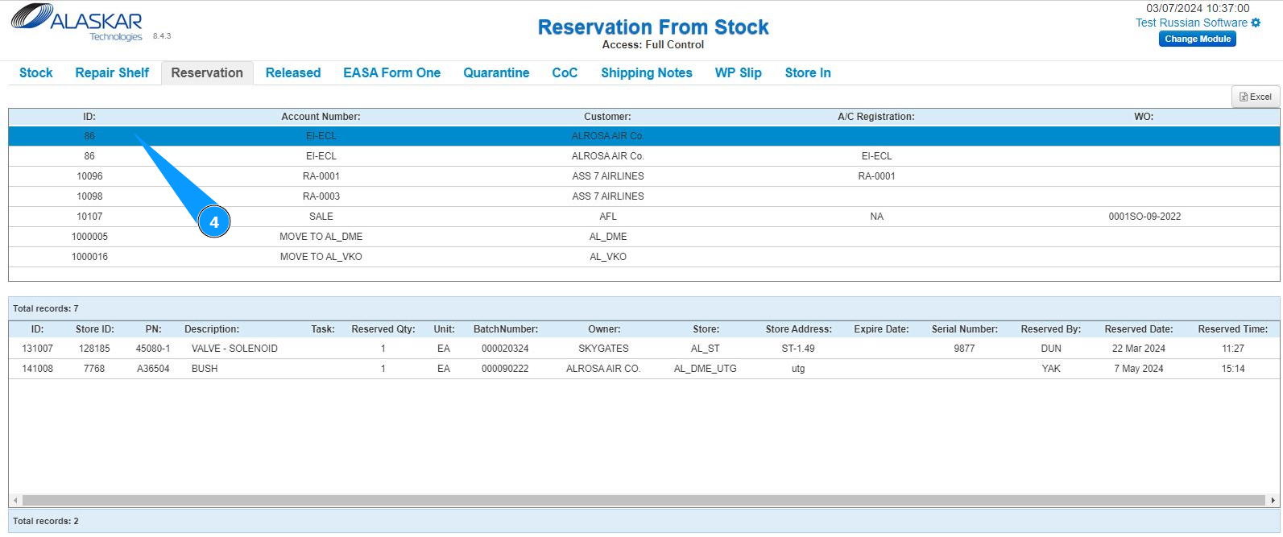Select the Shipping Notes tab
The width and height of the screenshot is (1283, 537).
pos(646,72)
